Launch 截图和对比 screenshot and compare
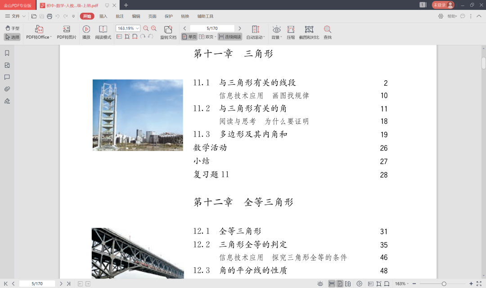486x288 pixels. click(309, 32)
